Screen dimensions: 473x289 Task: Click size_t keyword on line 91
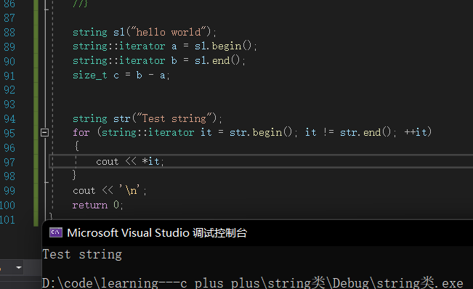(89, 75)
